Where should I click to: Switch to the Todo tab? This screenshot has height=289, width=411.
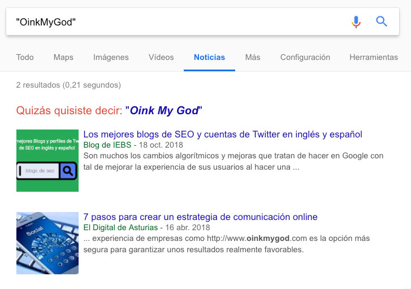coord(25,57)
